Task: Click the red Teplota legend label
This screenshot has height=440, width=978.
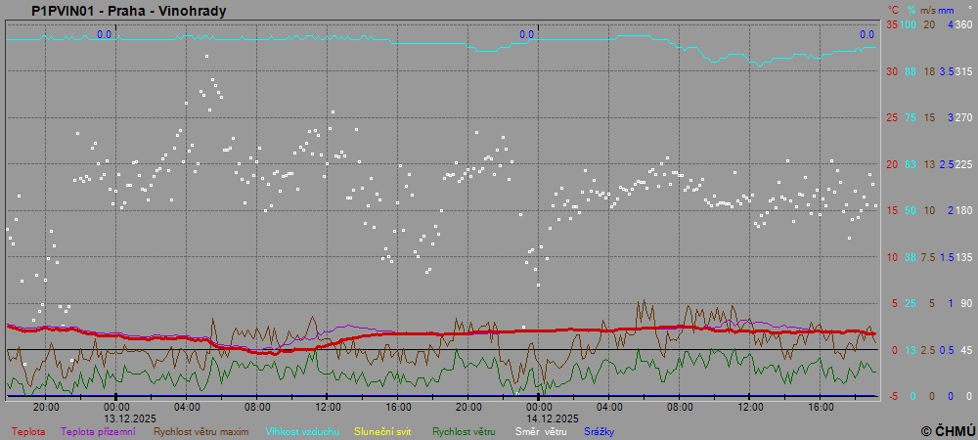Action: pyautogui.click(x=28, y=431)
